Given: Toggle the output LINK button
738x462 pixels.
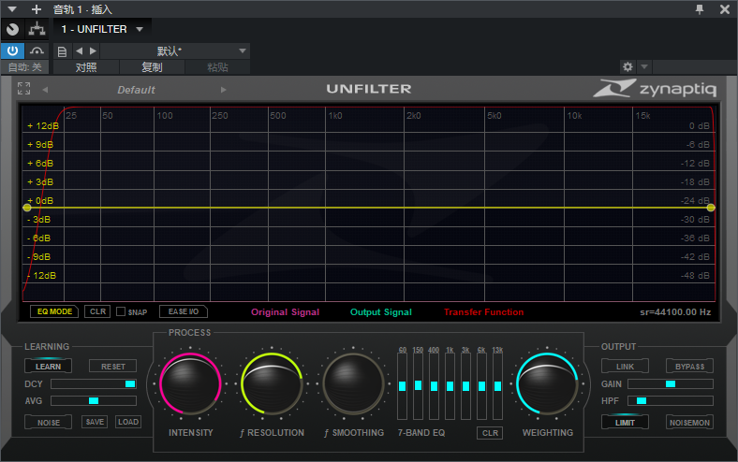Looking at the screenshot, I should click(x=625, y=366).
